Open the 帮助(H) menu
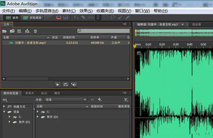Viewport: 213px width, 138px height. pyautogui.click(x=160, y=11)
